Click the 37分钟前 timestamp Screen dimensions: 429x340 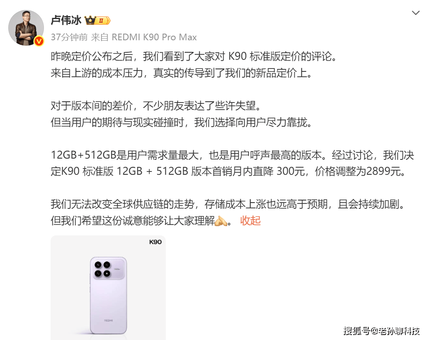[69, 37]
